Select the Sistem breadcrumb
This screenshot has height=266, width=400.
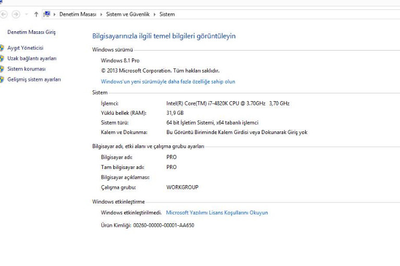click(167, 14)
